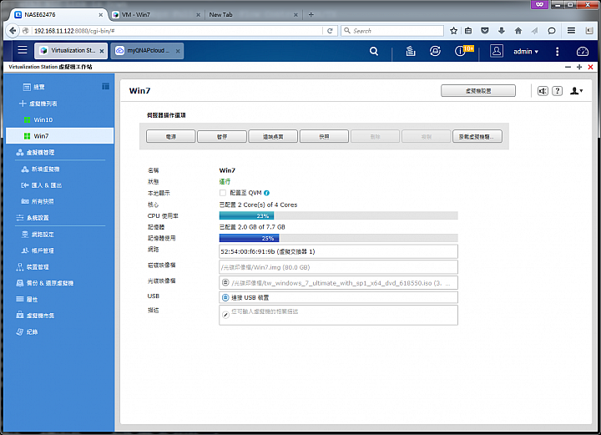Click the eject icon in ISO image field
601x435 pixels.
click(x=225, y=282)
